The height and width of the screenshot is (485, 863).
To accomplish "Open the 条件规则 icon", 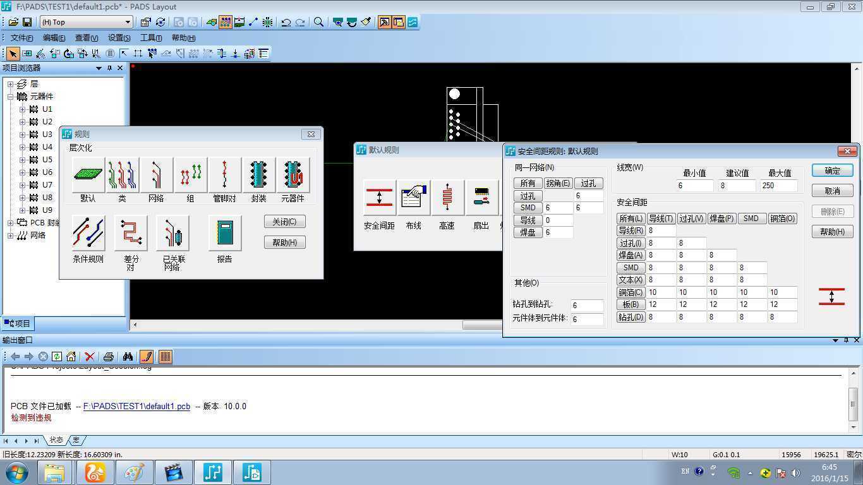I will tap(88, 233).
